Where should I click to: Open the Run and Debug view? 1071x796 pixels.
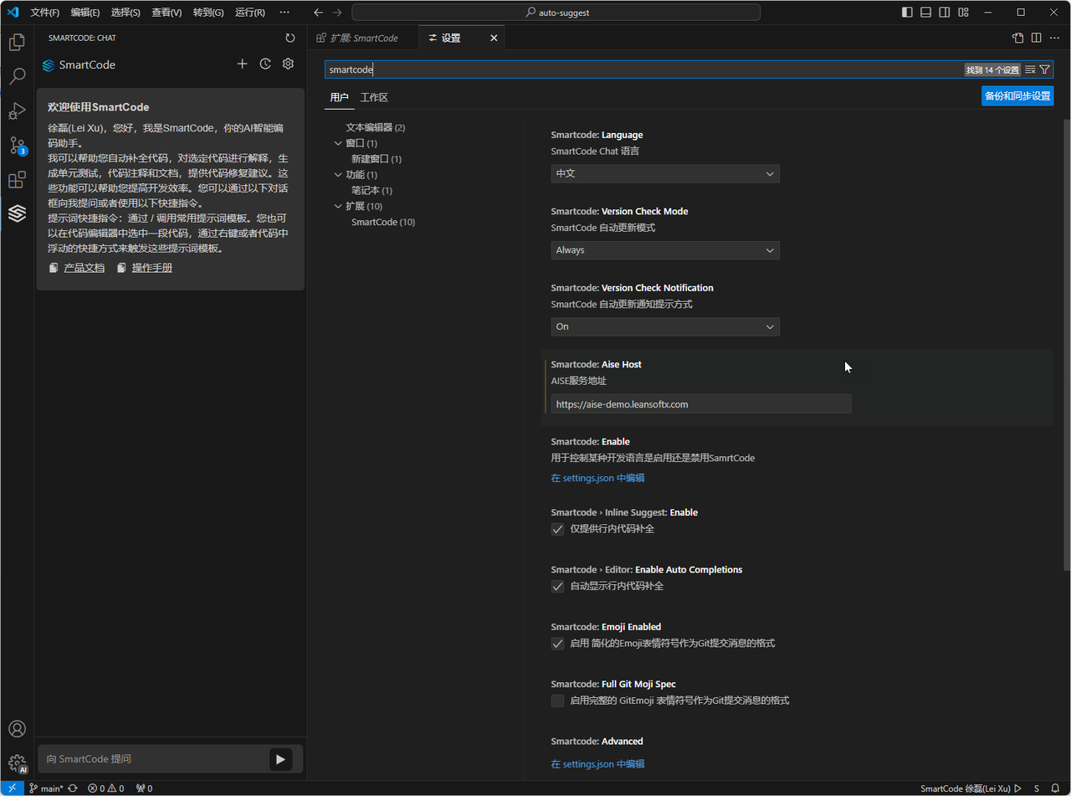coord(17,111)
